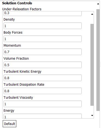The image size is (101, 128).
Task: Click the Volume Fraction input field
Action: pyautogui.click(x=43, y=65)
